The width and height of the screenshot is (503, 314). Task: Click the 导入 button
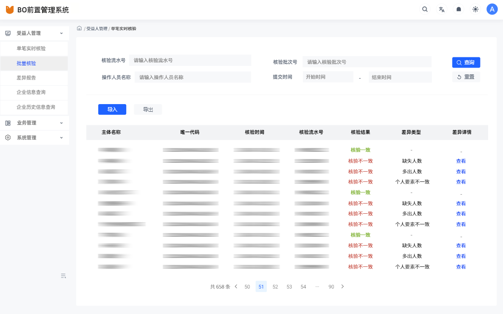tap(112, 109)
